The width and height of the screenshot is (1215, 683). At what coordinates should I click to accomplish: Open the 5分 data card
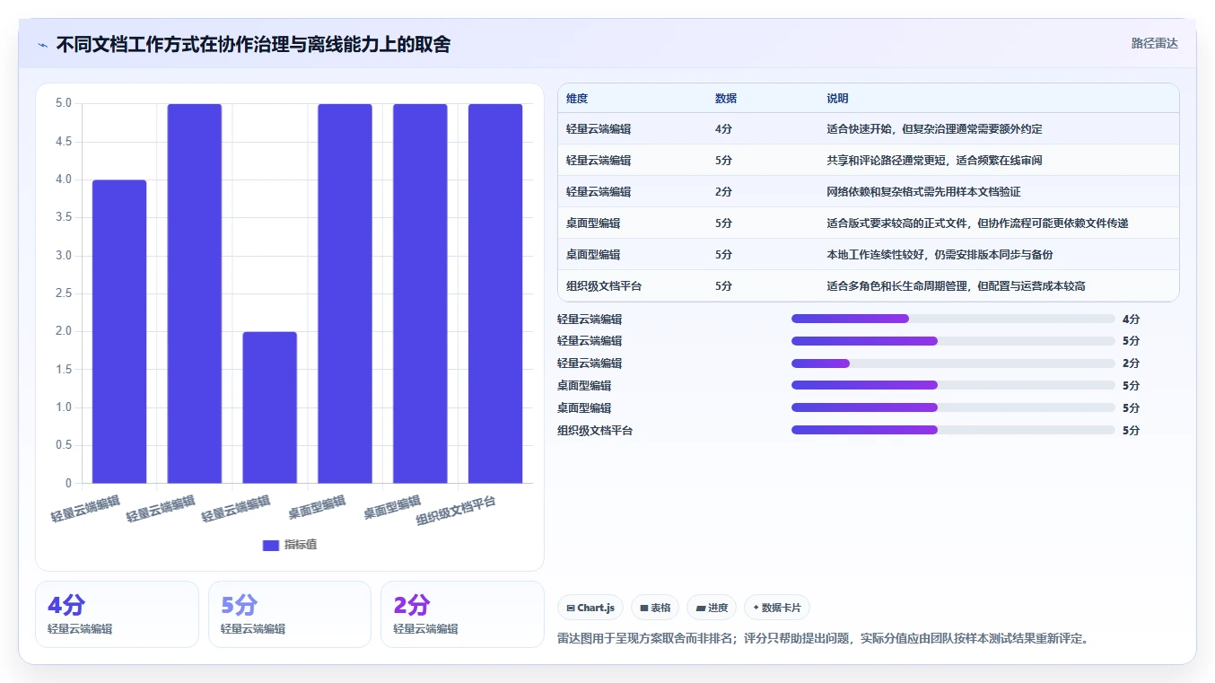(x=290, y=614)
